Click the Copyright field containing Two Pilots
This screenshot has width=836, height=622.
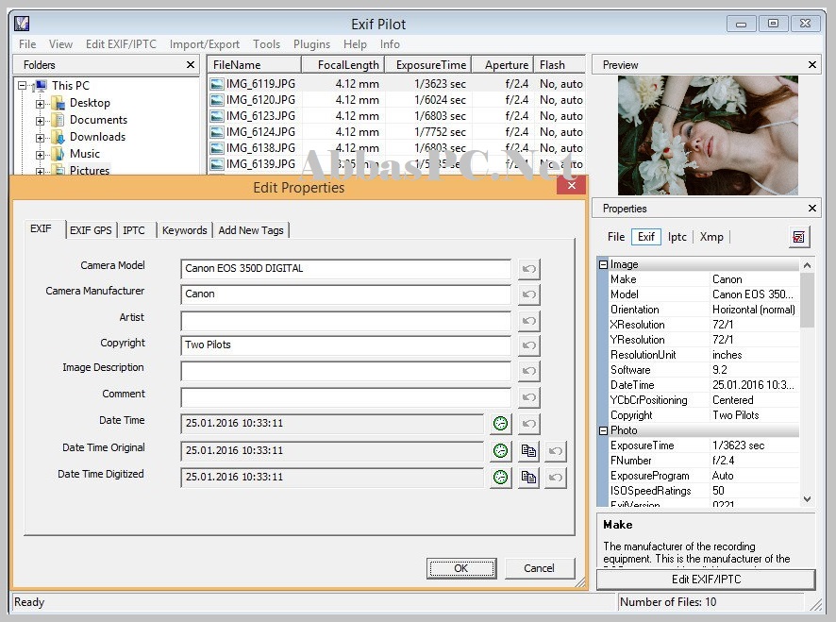click(x=345, y=345)
